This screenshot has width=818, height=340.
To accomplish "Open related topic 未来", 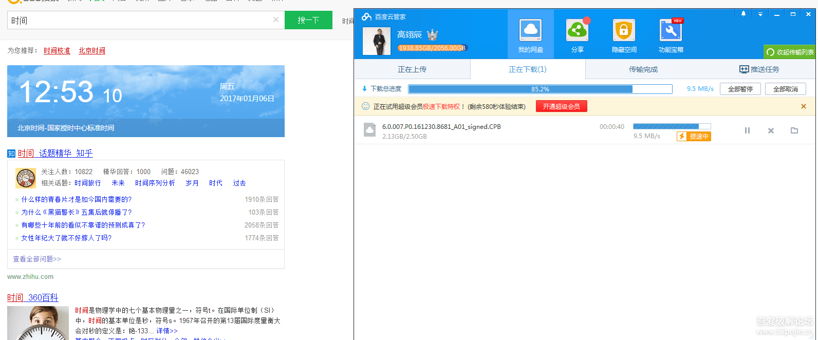I will click(118, 183).
